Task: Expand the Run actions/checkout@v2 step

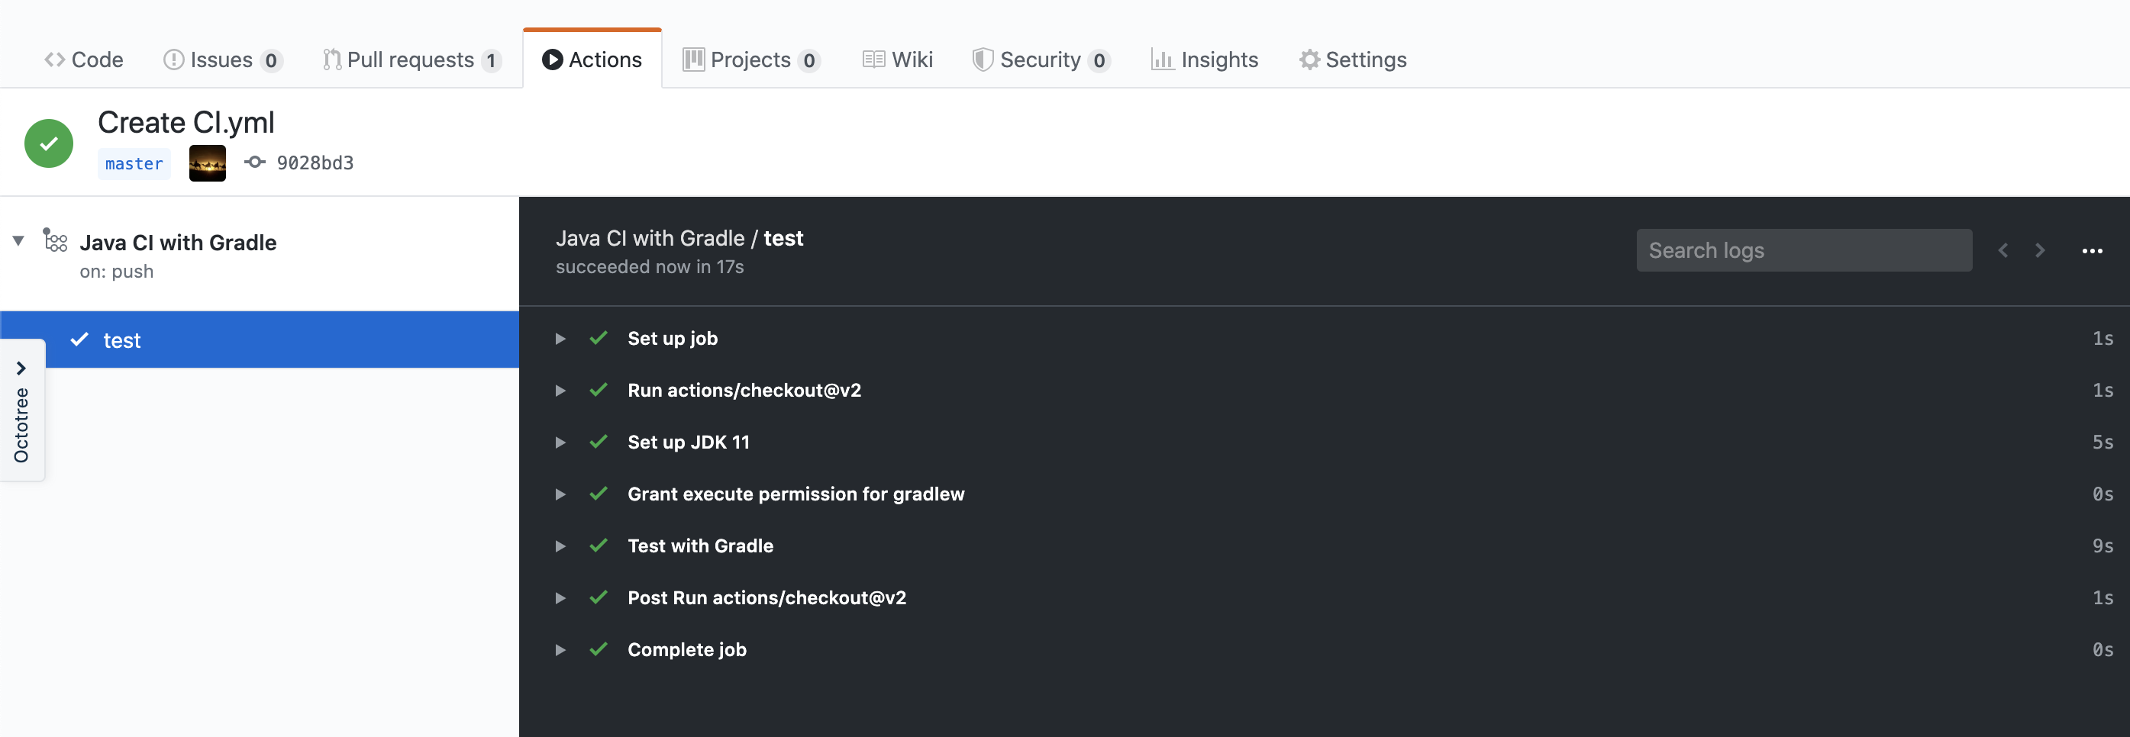Action: coord(560,391)
